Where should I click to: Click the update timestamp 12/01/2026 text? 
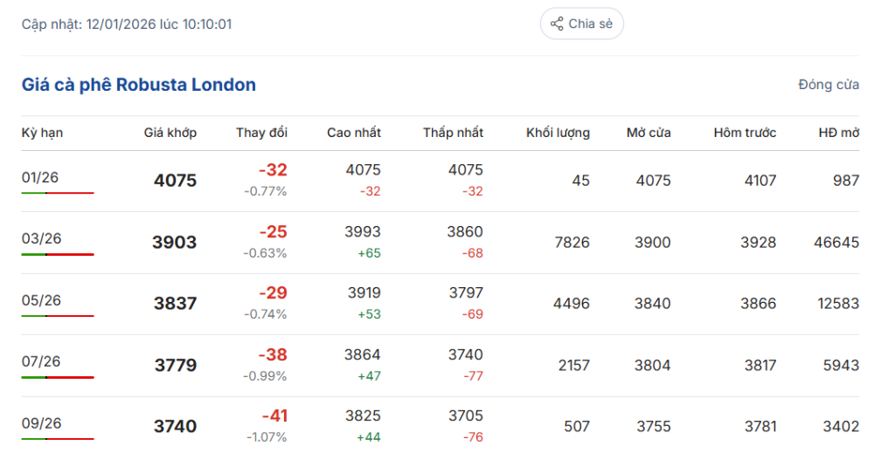point(121,24)
